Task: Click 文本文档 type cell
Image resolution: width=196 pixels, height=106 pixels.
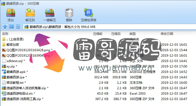Action: (x=136, y=83)
